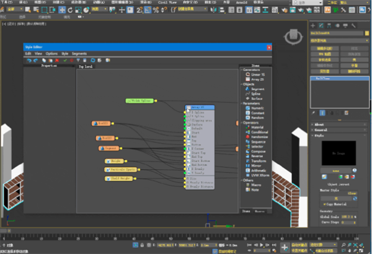Collapse the Generators group in Items list
372x254 pixels.
242,69
